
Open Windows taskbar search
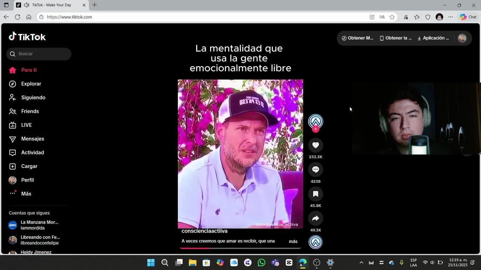pyautogui.click(x=165, y=262)
